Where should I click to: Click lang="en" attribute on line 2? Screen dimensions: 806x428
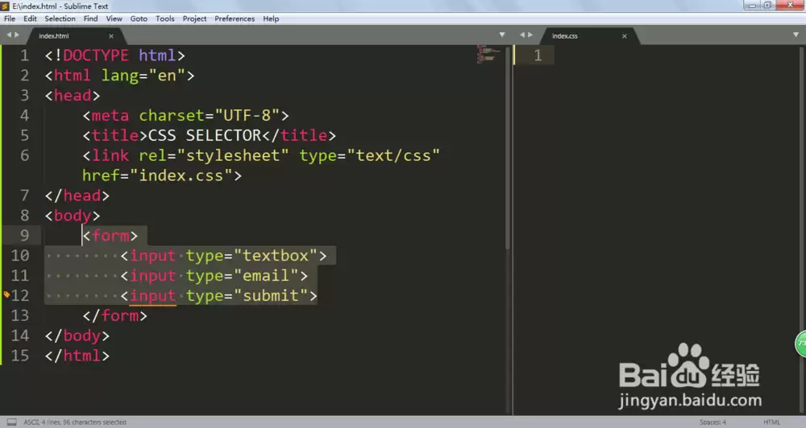[x=143, y=76]
